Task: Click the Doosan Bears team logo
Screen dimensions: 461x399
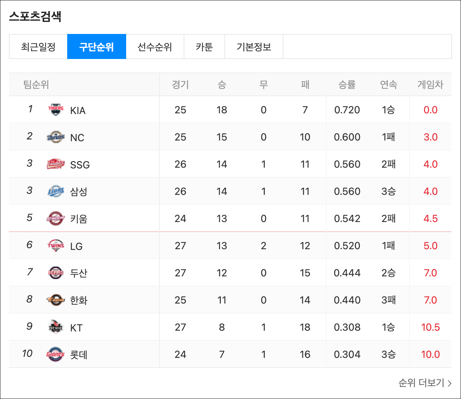Action: tap(56, 273)
